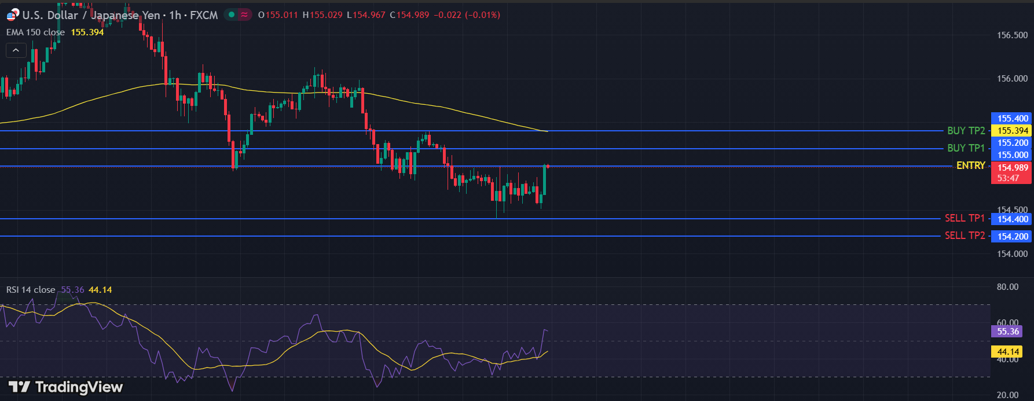
Task: Click the green market status dot
Action: click(x=232, y=15)
